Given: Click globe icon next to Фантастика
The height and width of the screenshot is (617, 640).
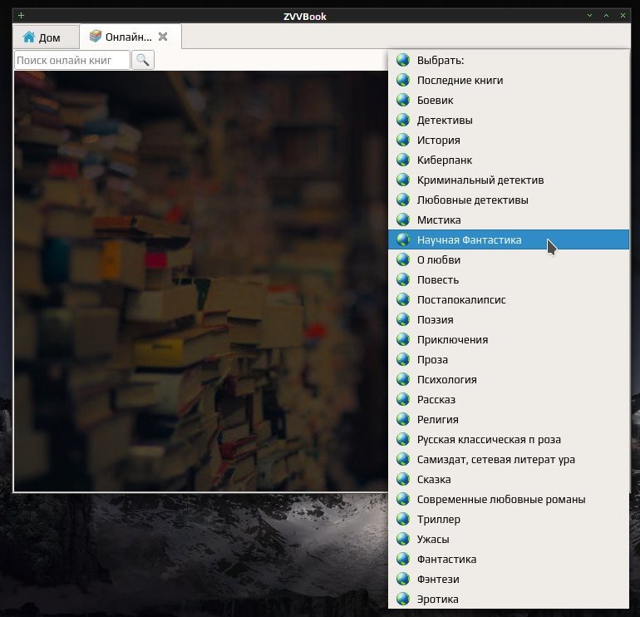Looking at the screenshot, I should point(403,560).
